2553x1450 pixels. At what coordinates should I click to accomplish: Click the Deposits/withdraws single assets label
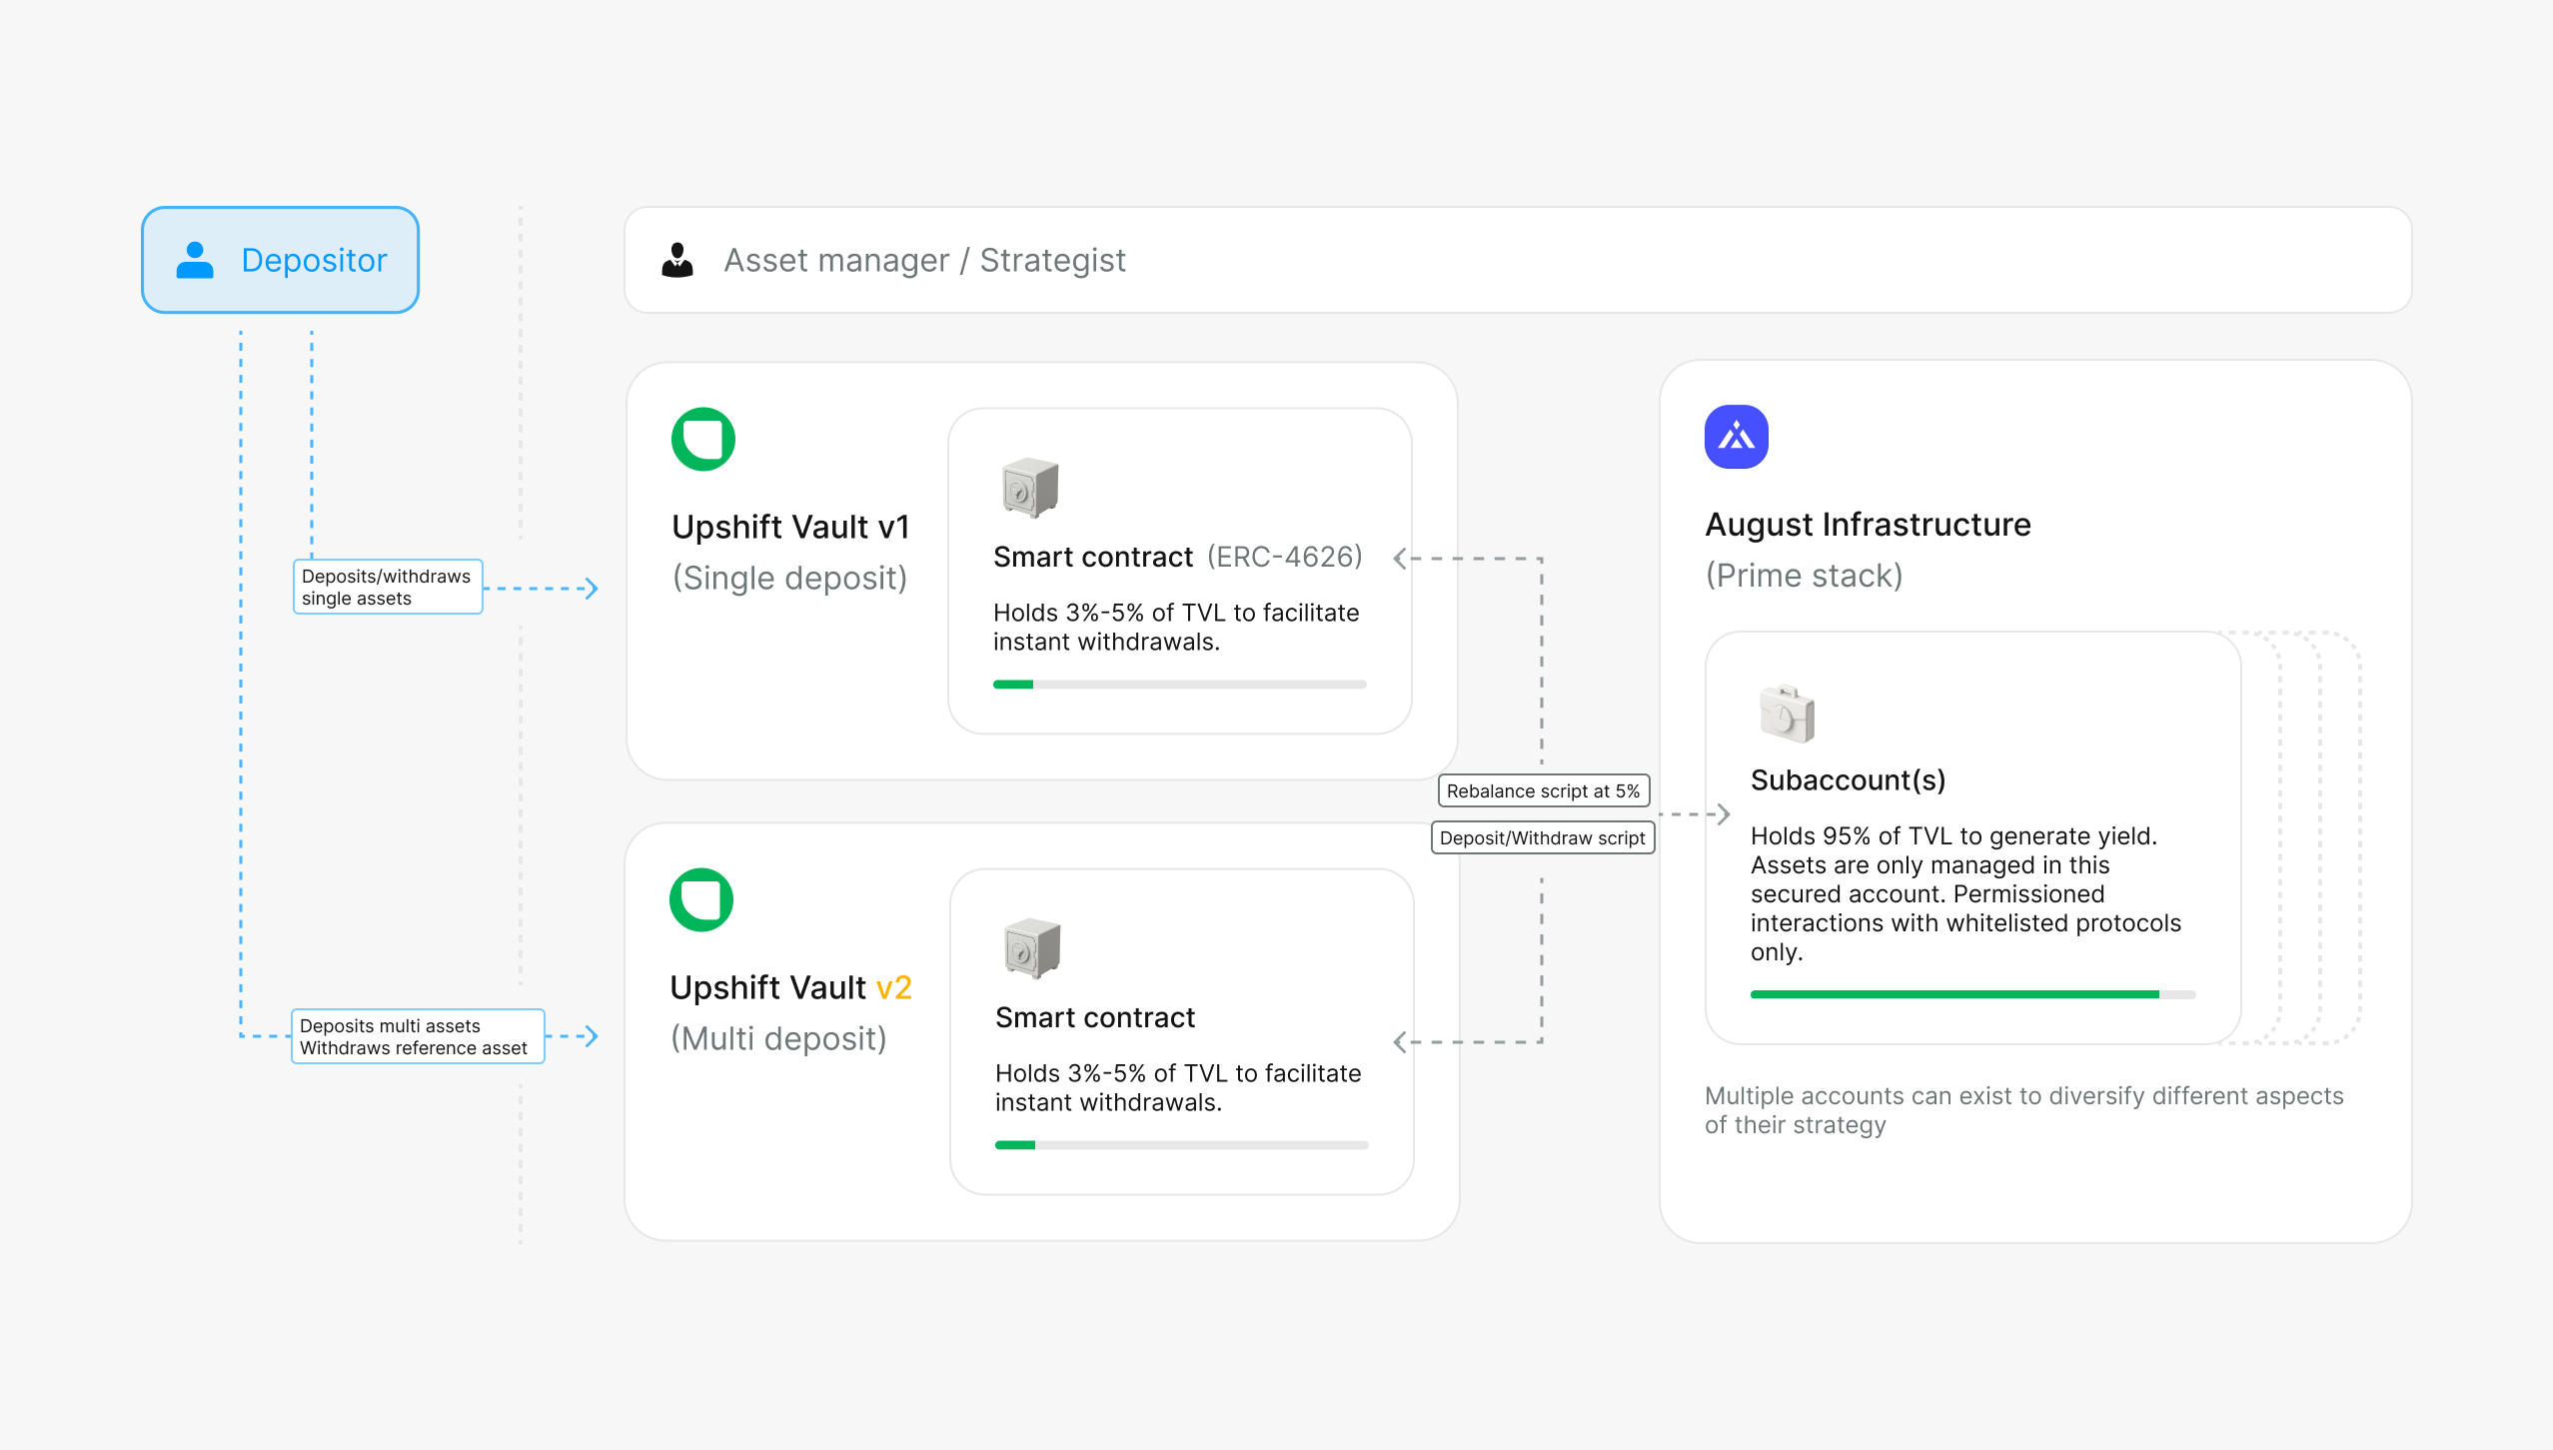point(387,587)
